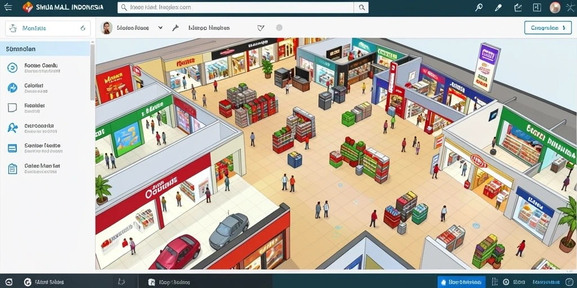
Task: Click the user avatar in the toolbar
Action: 106,28
